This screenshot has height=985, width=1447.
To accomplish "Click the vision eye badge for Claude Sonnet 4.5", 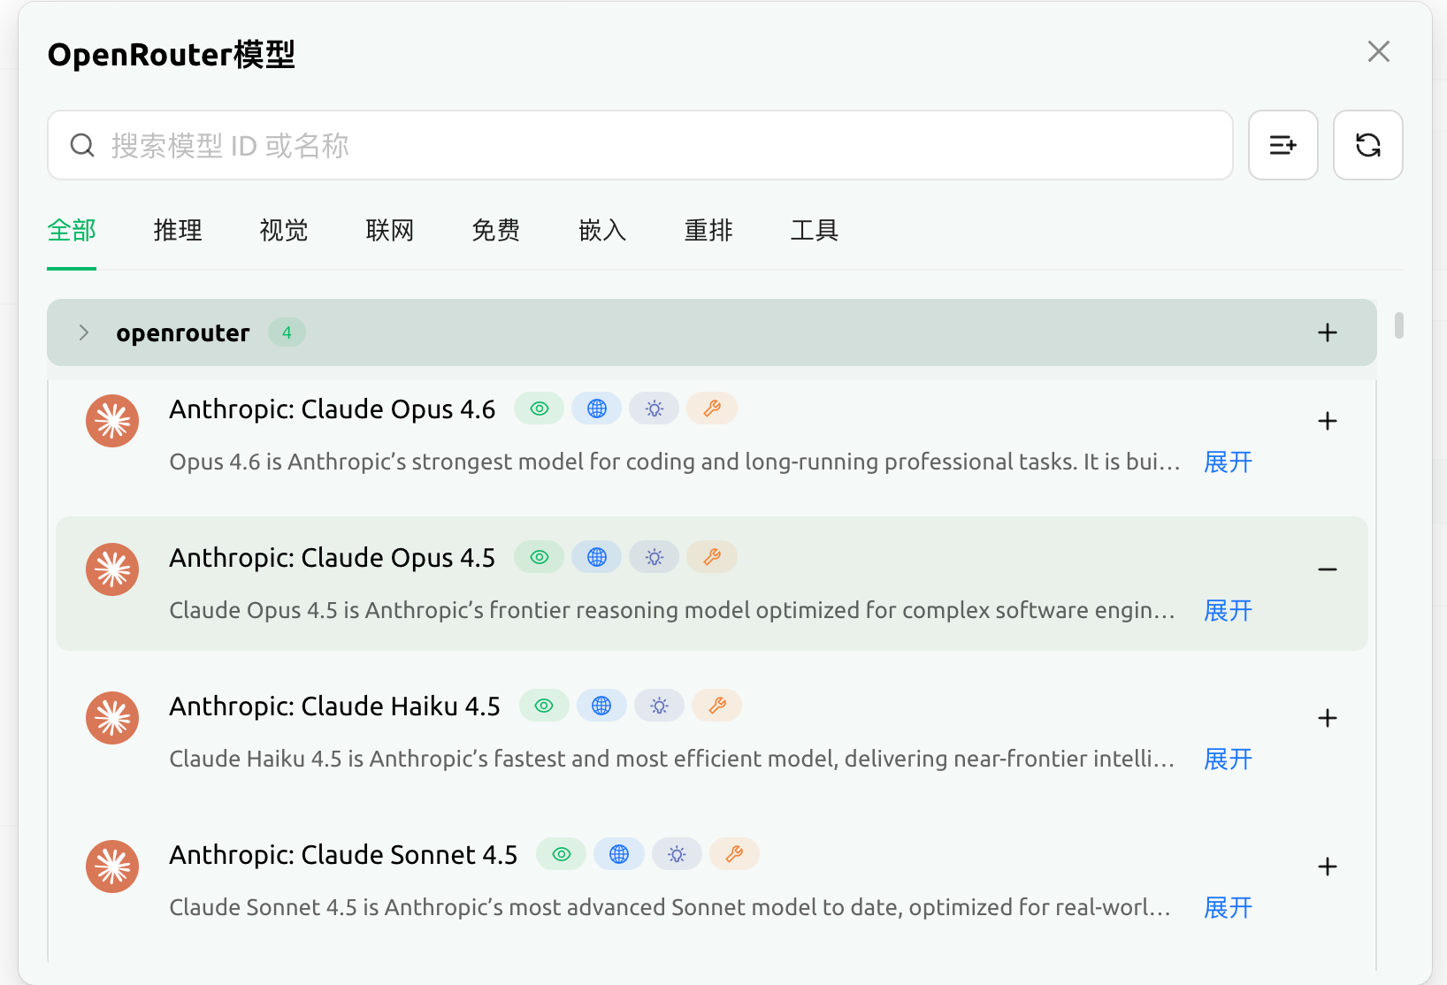I will tap(561, 854).
